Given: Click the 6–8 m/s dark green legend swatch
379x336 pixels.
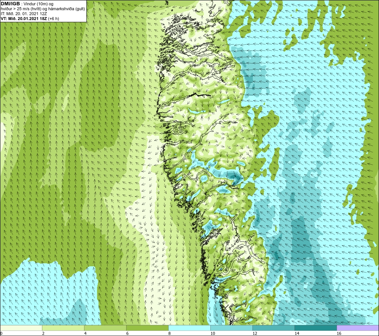Looking at the screenshot, I should [147, 328].
